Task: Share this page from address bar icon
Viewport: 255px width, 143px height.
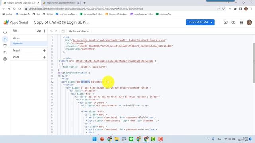Action: tap(218, 9)
